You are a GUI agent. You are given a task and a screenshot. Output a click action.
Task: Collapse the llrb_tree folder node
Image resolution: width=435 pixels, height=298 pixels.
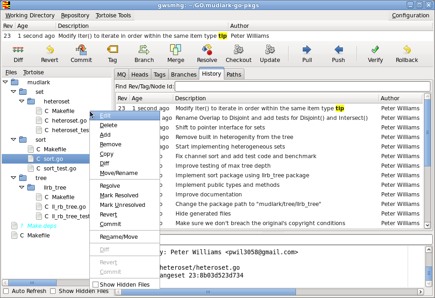pos(22,188)
